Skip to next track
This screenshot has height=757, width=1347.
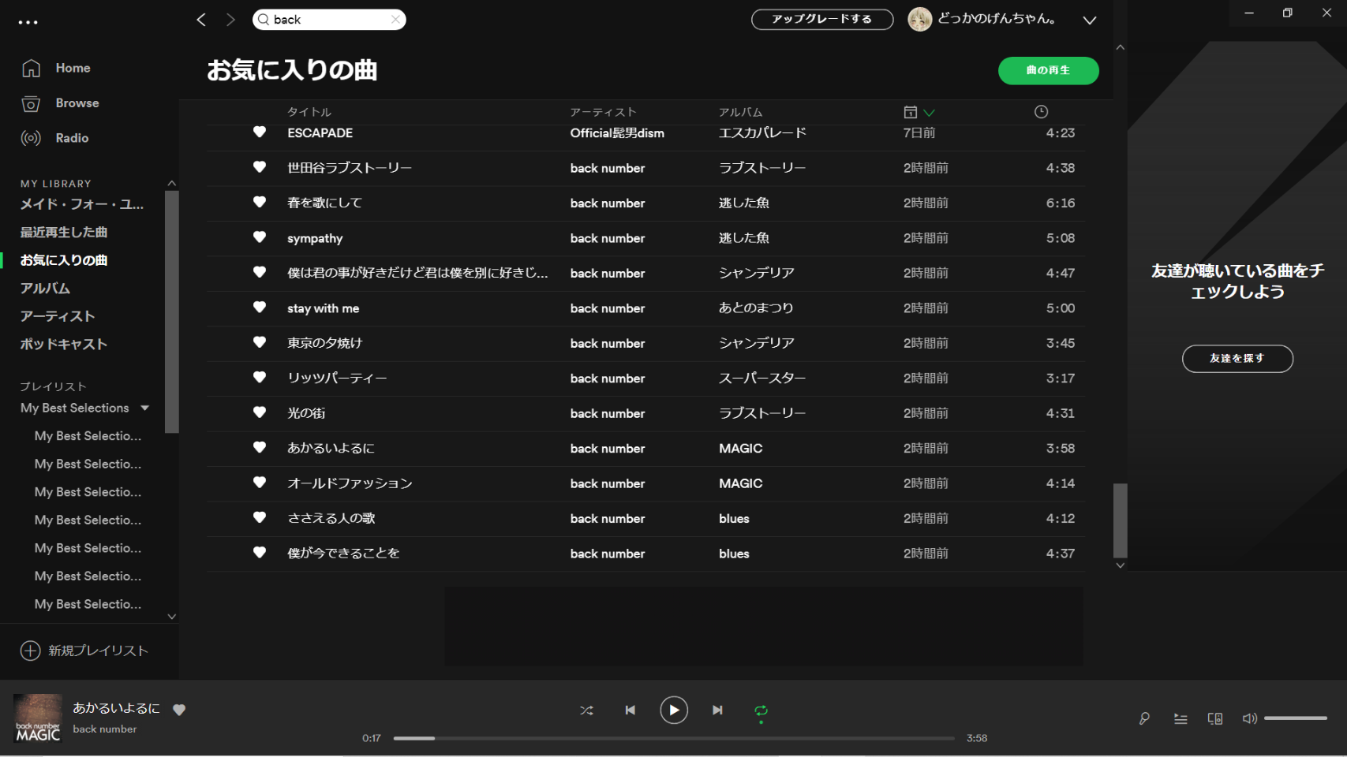717,710
